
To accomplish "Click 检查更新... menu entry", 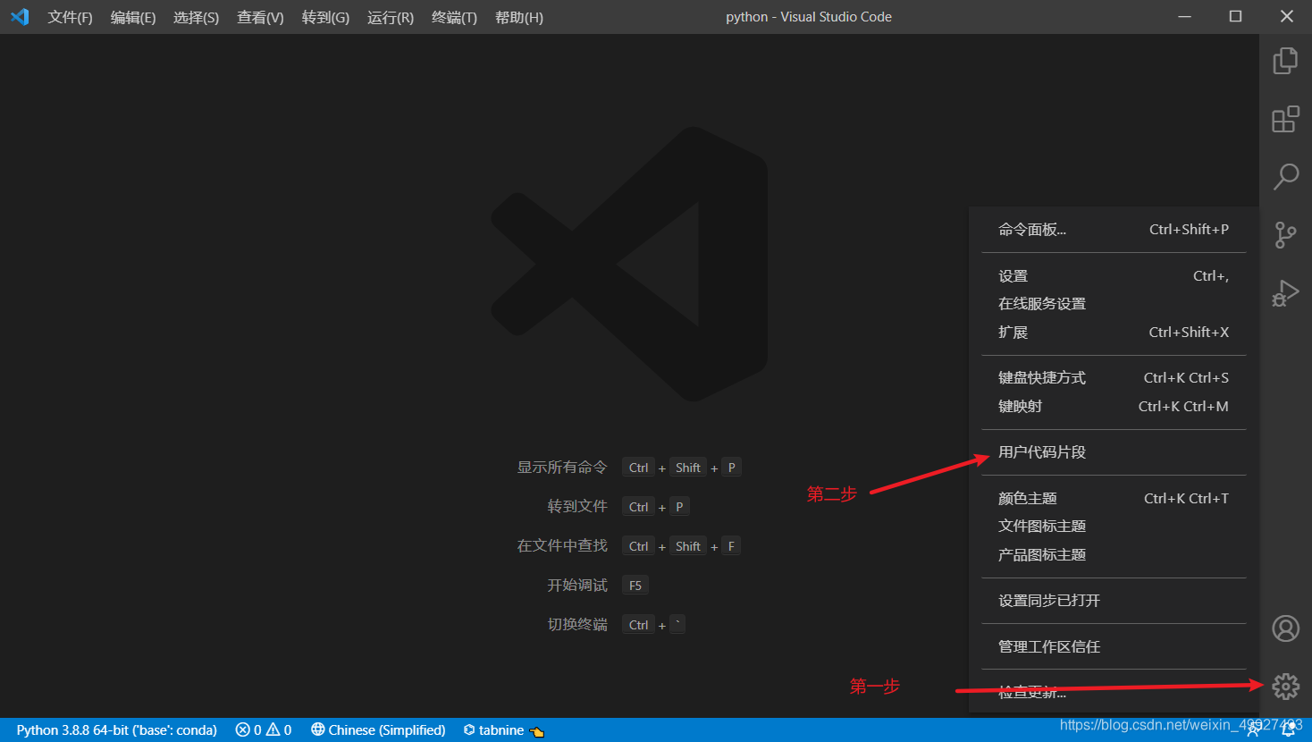I will 1114,693.
